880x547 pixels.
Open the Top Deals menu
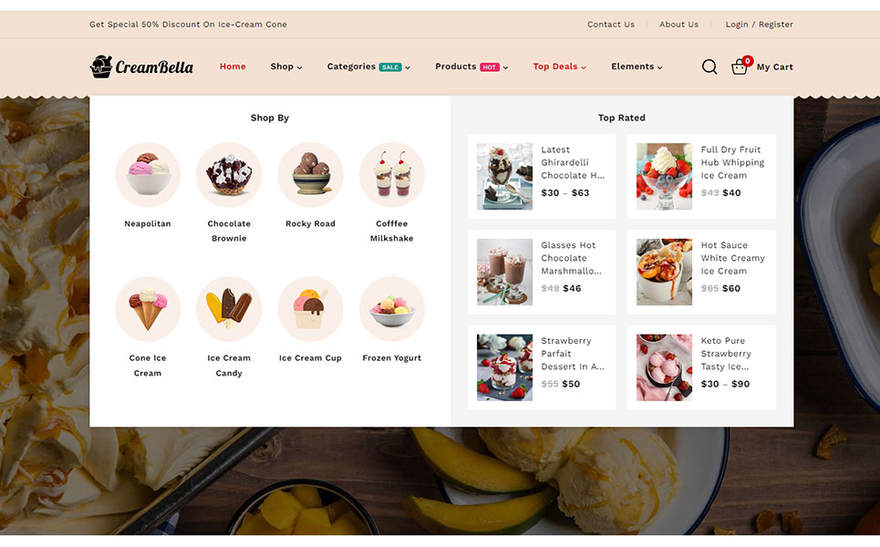[x=560, y=67]
